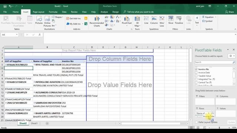Click the horizontal scrollbar of the sheet

pos(151,123)
